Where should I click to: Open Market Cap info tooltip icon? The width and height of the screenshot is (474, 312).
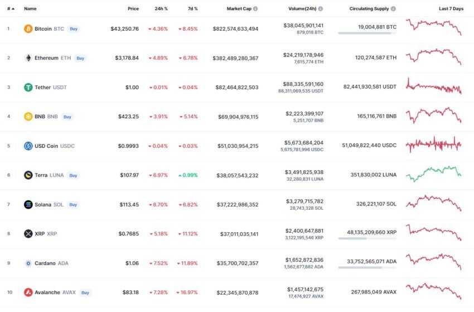(x=255, y=9)
